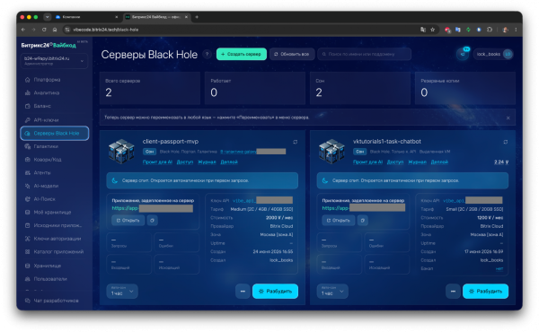
Task: Click the server search input field
Action: (365, 54)
